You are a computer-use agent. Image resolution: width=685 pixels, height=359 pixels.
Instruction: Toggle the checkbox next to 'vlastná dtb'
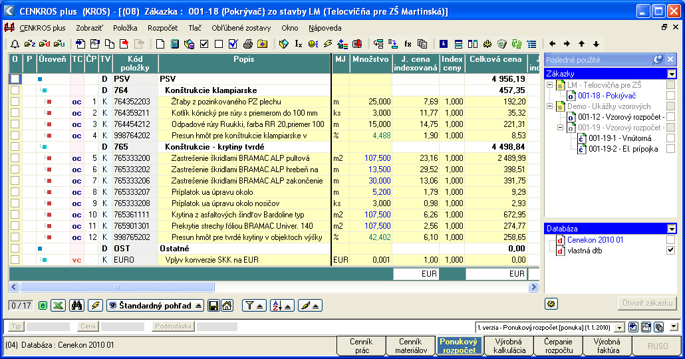tap(670, 250)
